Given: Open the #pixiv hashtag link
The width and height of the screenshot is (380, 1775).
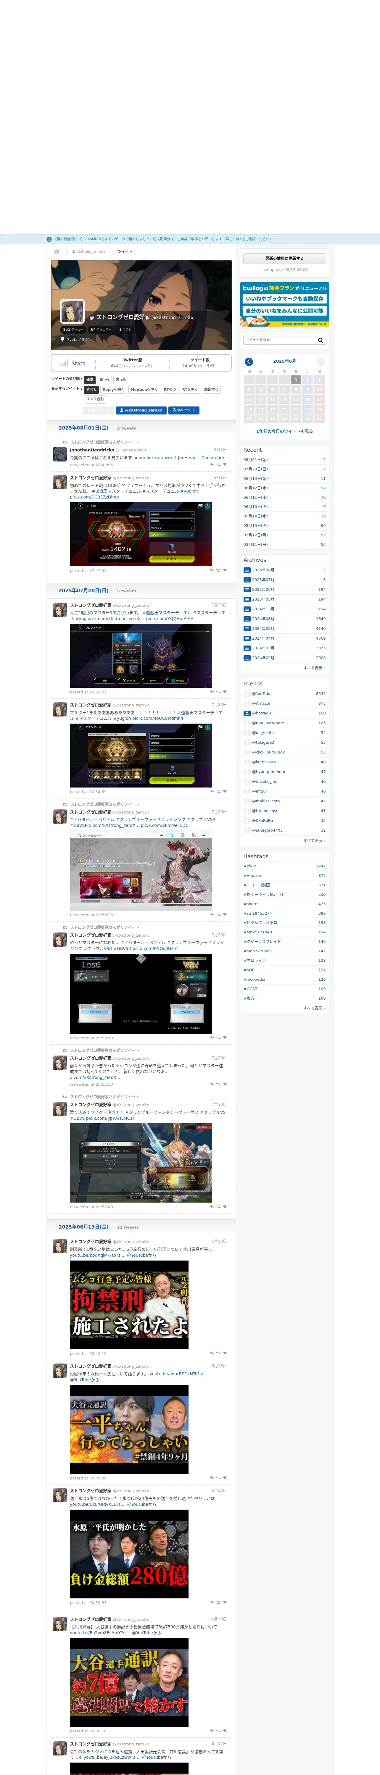Looking at the screenshot, I should pos(250,866).
